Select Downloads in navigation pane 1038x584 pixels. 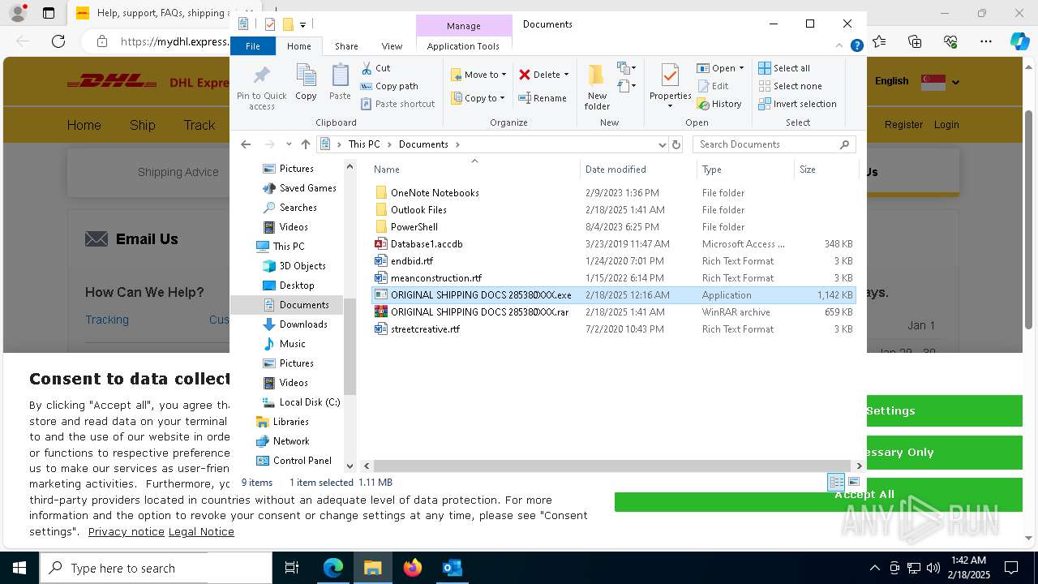point(303,324)
